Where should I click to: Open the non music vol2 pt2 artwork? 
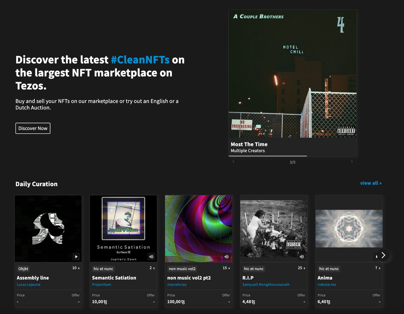(x=199, y=229)
